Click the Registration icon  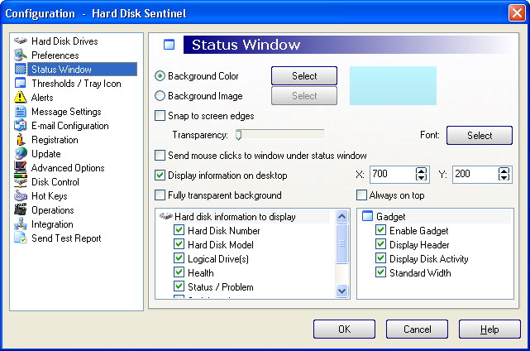coord(21,139)
